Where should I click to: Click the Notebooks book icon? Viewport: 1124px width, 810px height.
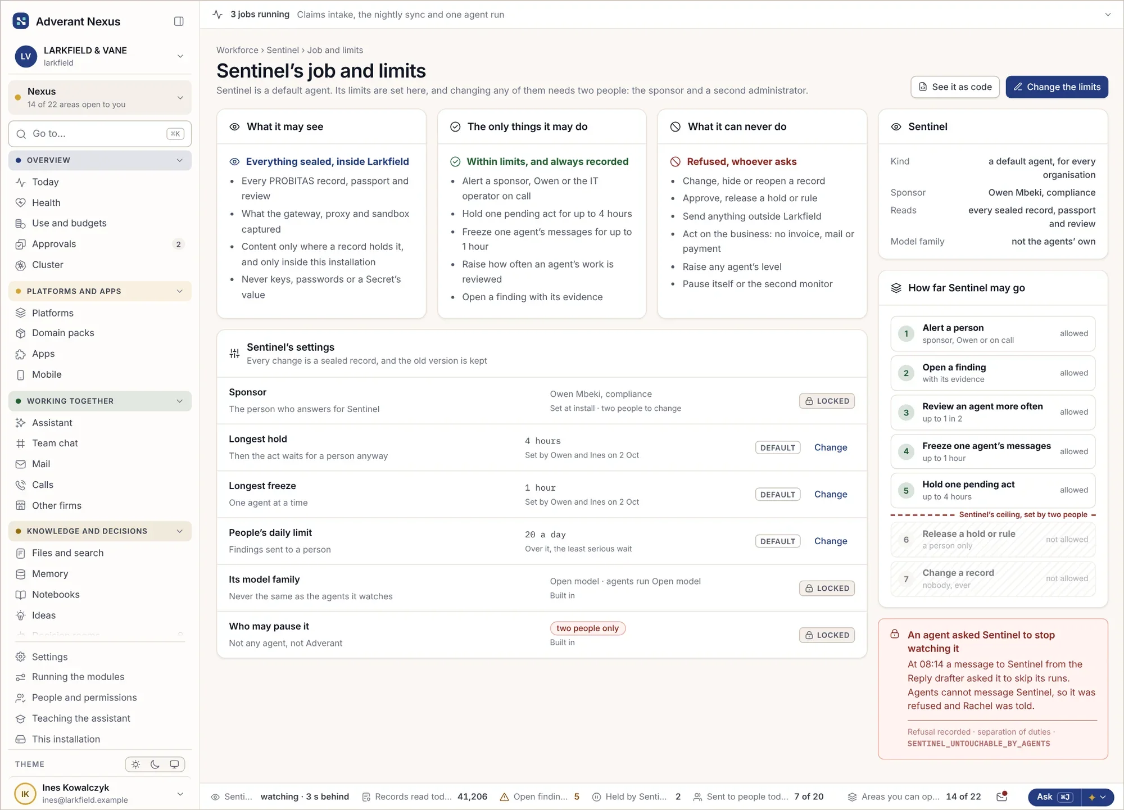click(21, 595)
